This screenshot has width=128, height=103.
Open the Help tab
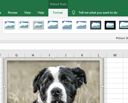click(41, 13)
